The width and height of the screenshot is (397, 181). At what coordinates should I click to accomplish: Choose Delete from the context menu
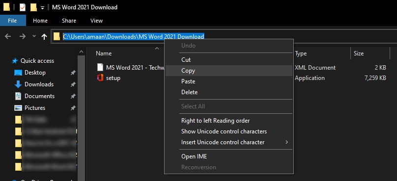(x=228, y=92)
